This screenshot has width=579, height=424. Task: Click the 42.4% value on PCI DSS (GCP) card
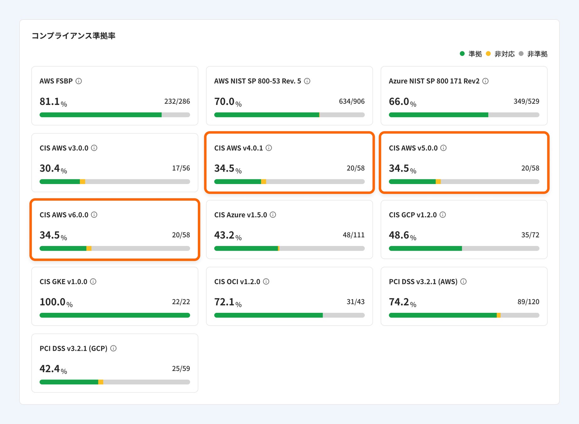(53, 369)
